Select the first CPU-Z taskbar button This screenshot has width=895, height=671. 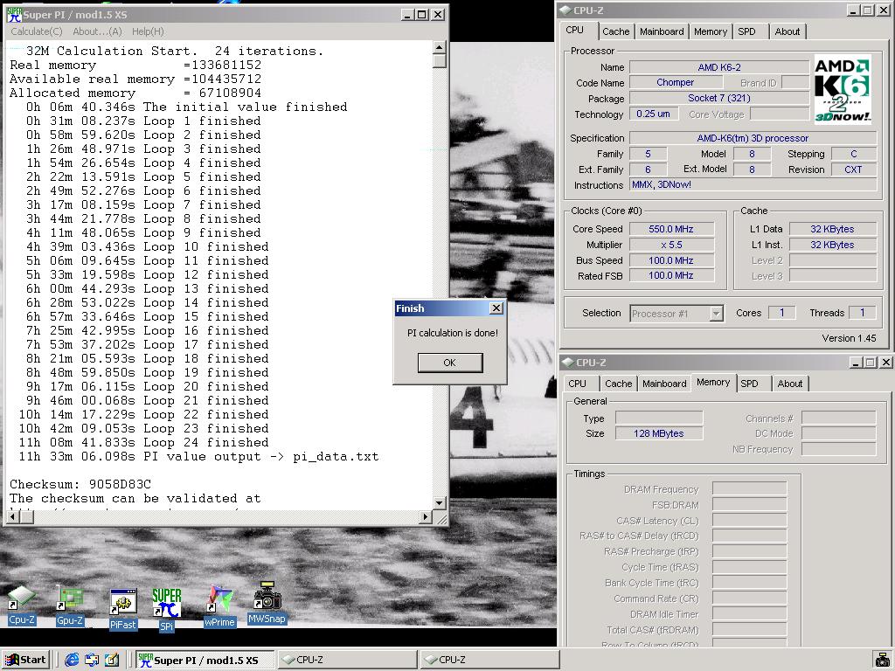tap(347, 660)
